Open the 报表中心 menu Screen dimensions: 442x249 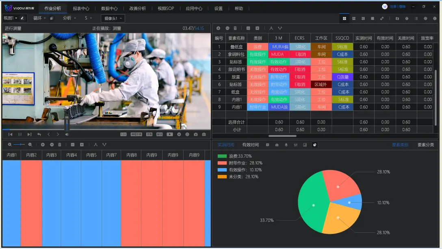[x=81, y=9]
